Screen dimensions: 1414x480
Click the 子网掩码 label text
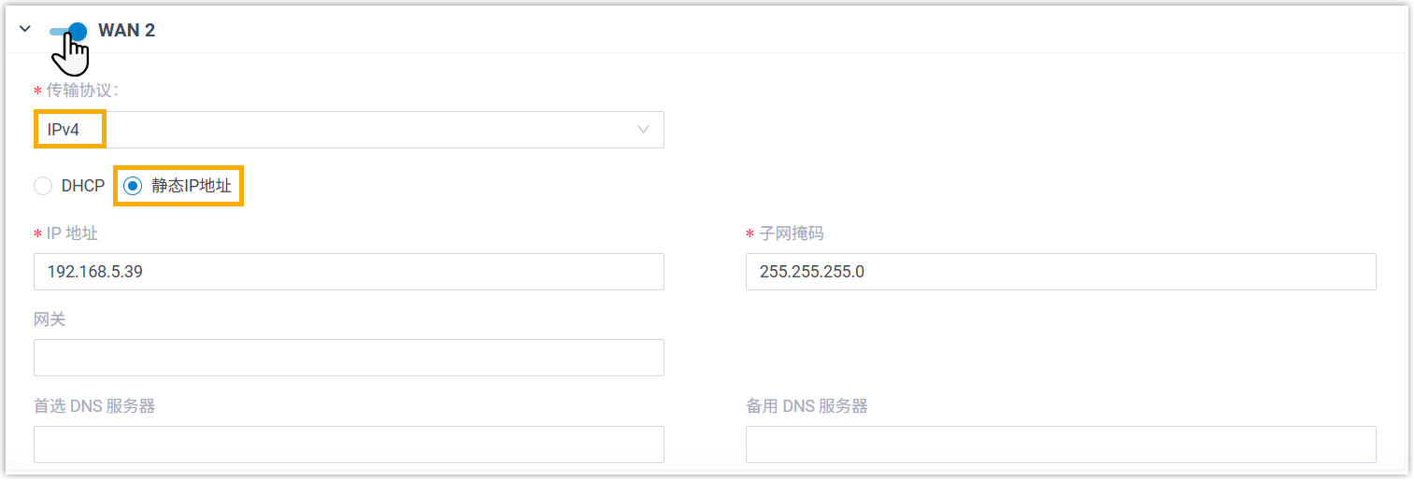click(791, 233)
